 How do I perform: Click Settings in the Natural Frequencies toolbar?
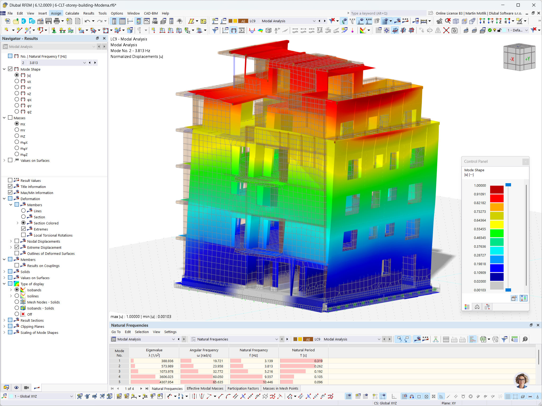(170, 332)
